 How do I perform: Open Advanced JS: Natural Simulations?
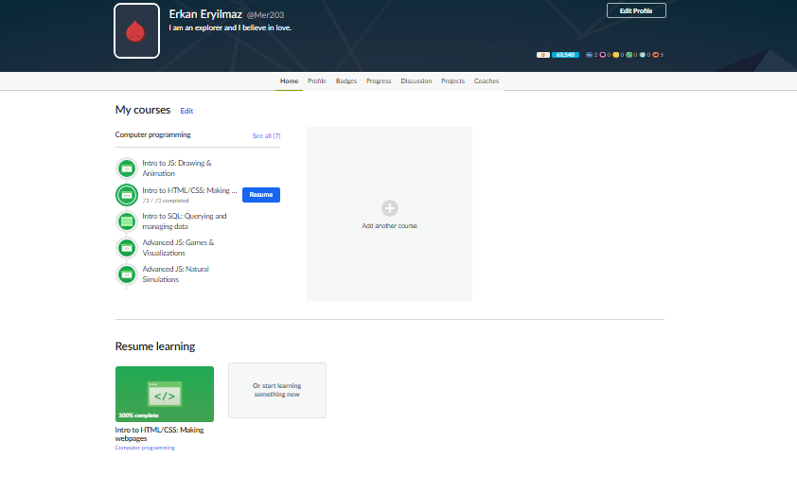176,274
